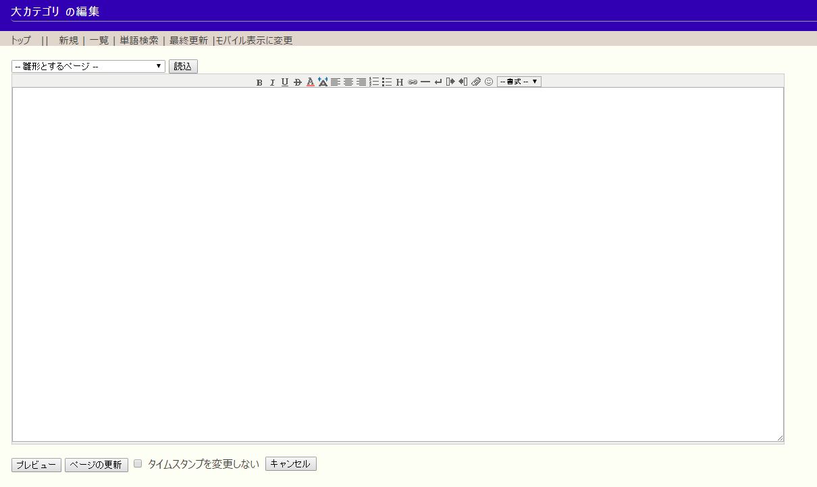Open the smiley emoticon picker

(489, 82)
